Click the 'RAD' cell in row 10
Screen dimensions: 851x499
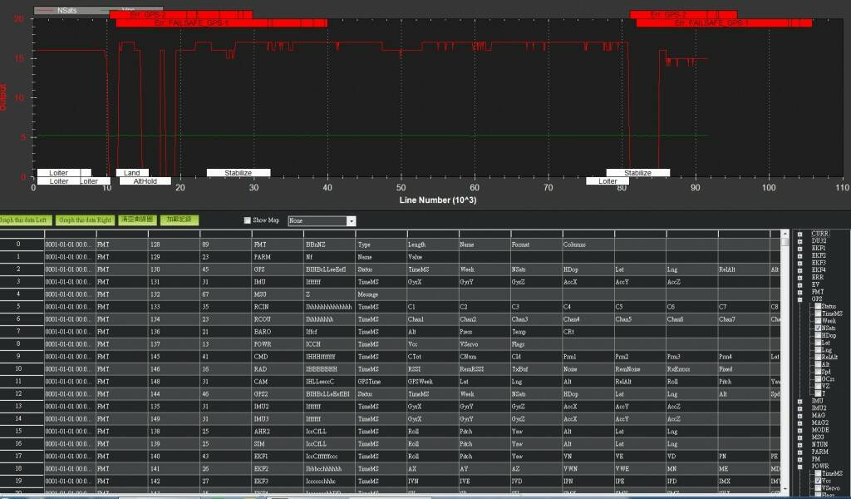[277, 369]
